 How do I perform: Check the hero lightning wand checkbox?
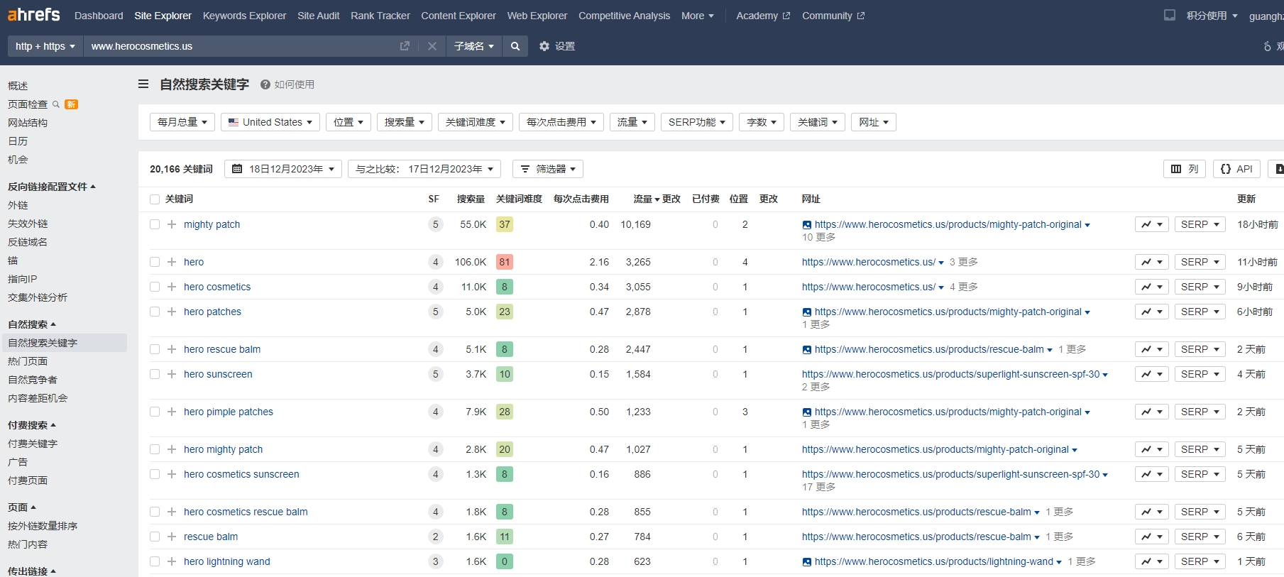(155, 561)
